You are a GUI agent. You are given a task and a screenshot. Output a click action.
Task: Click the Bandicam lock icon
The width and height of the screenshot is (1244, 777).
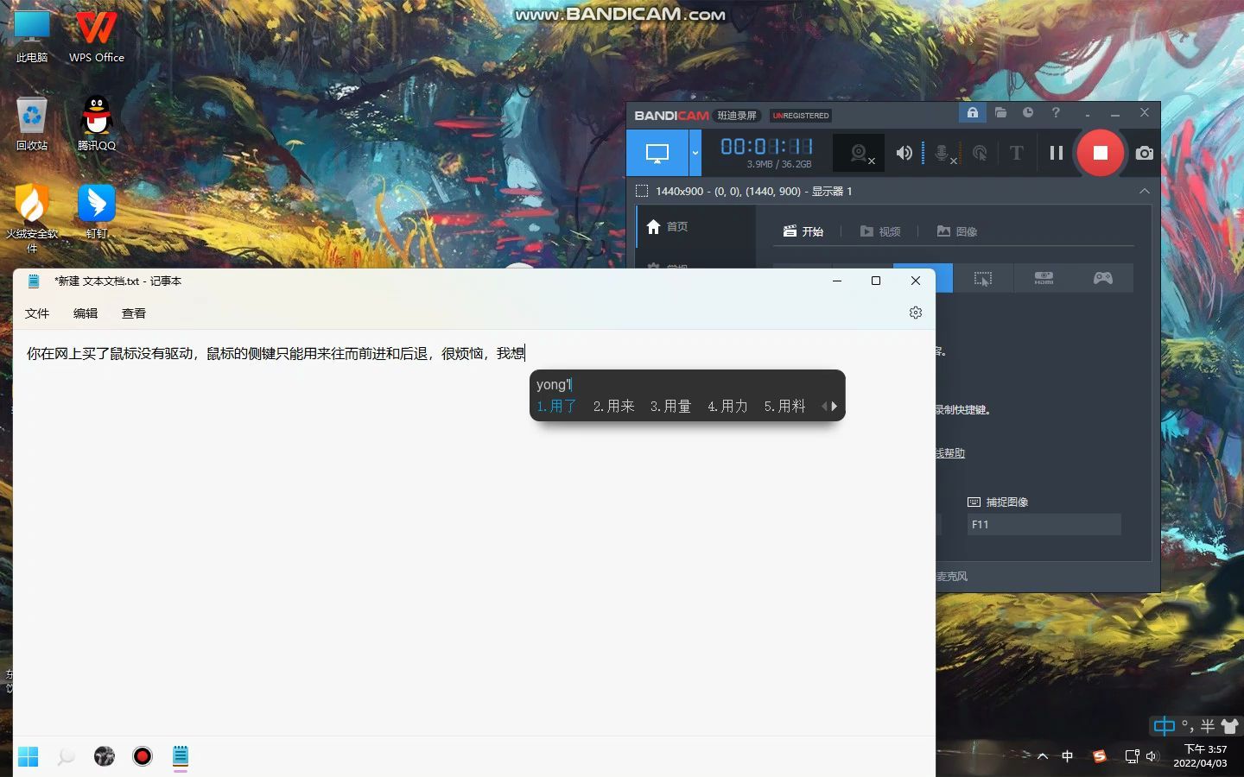(972, 112)
